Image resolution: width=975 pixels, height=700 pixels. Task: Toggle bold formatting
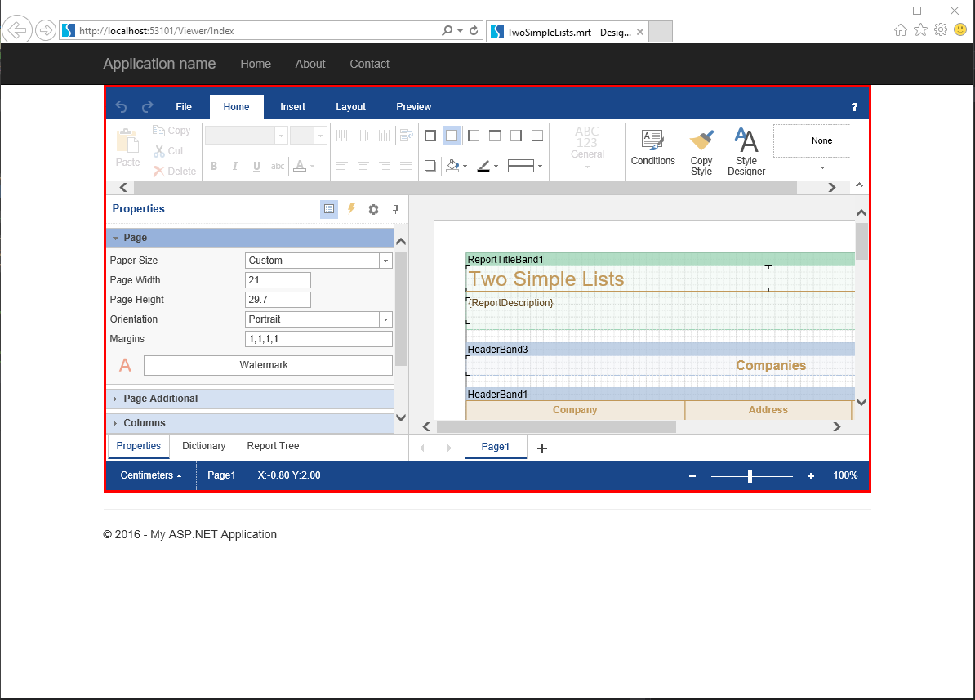214,166
